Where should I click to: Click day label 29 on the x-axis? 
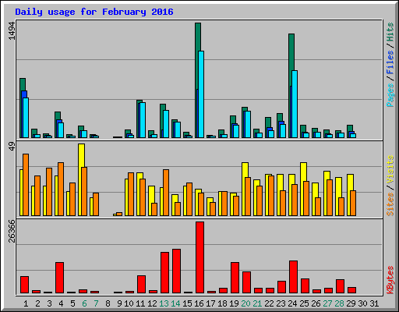[x=351, y=303]
